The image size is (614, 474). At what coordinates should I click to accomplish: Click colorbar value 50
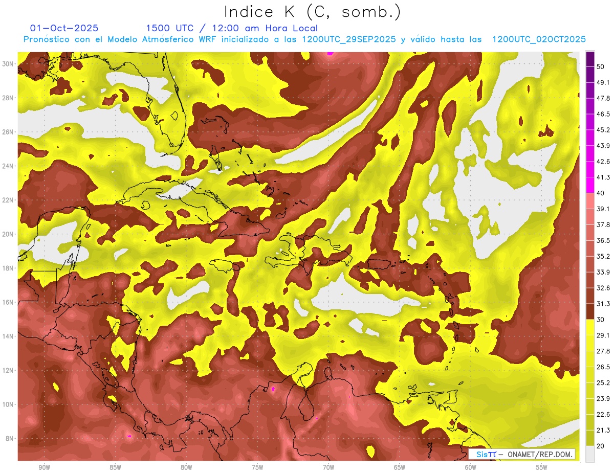[601, 67]
